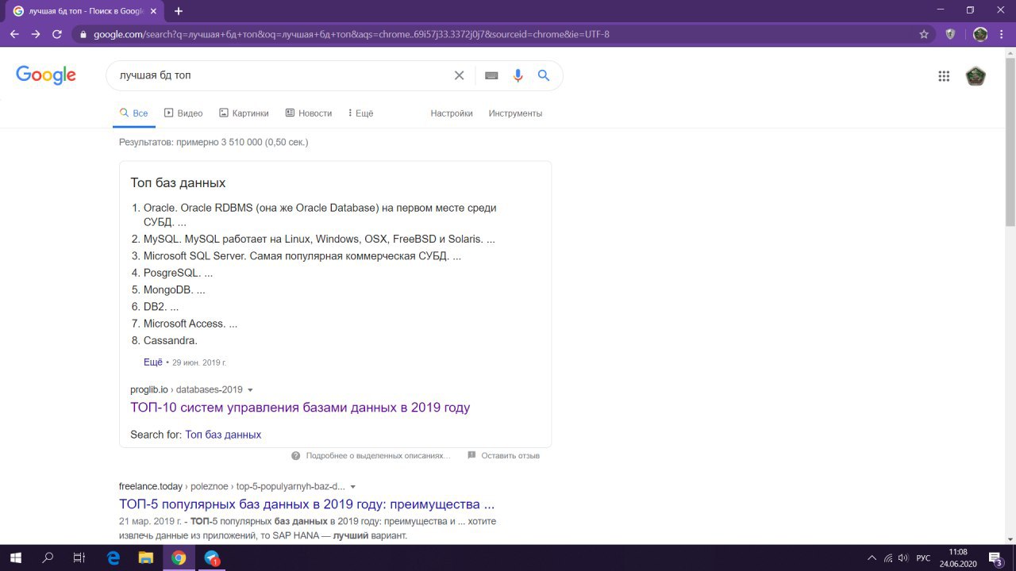Open ТОП-5 популярных баз данных result
Screen dimensions: 1016x571
[x=307, y=504]
